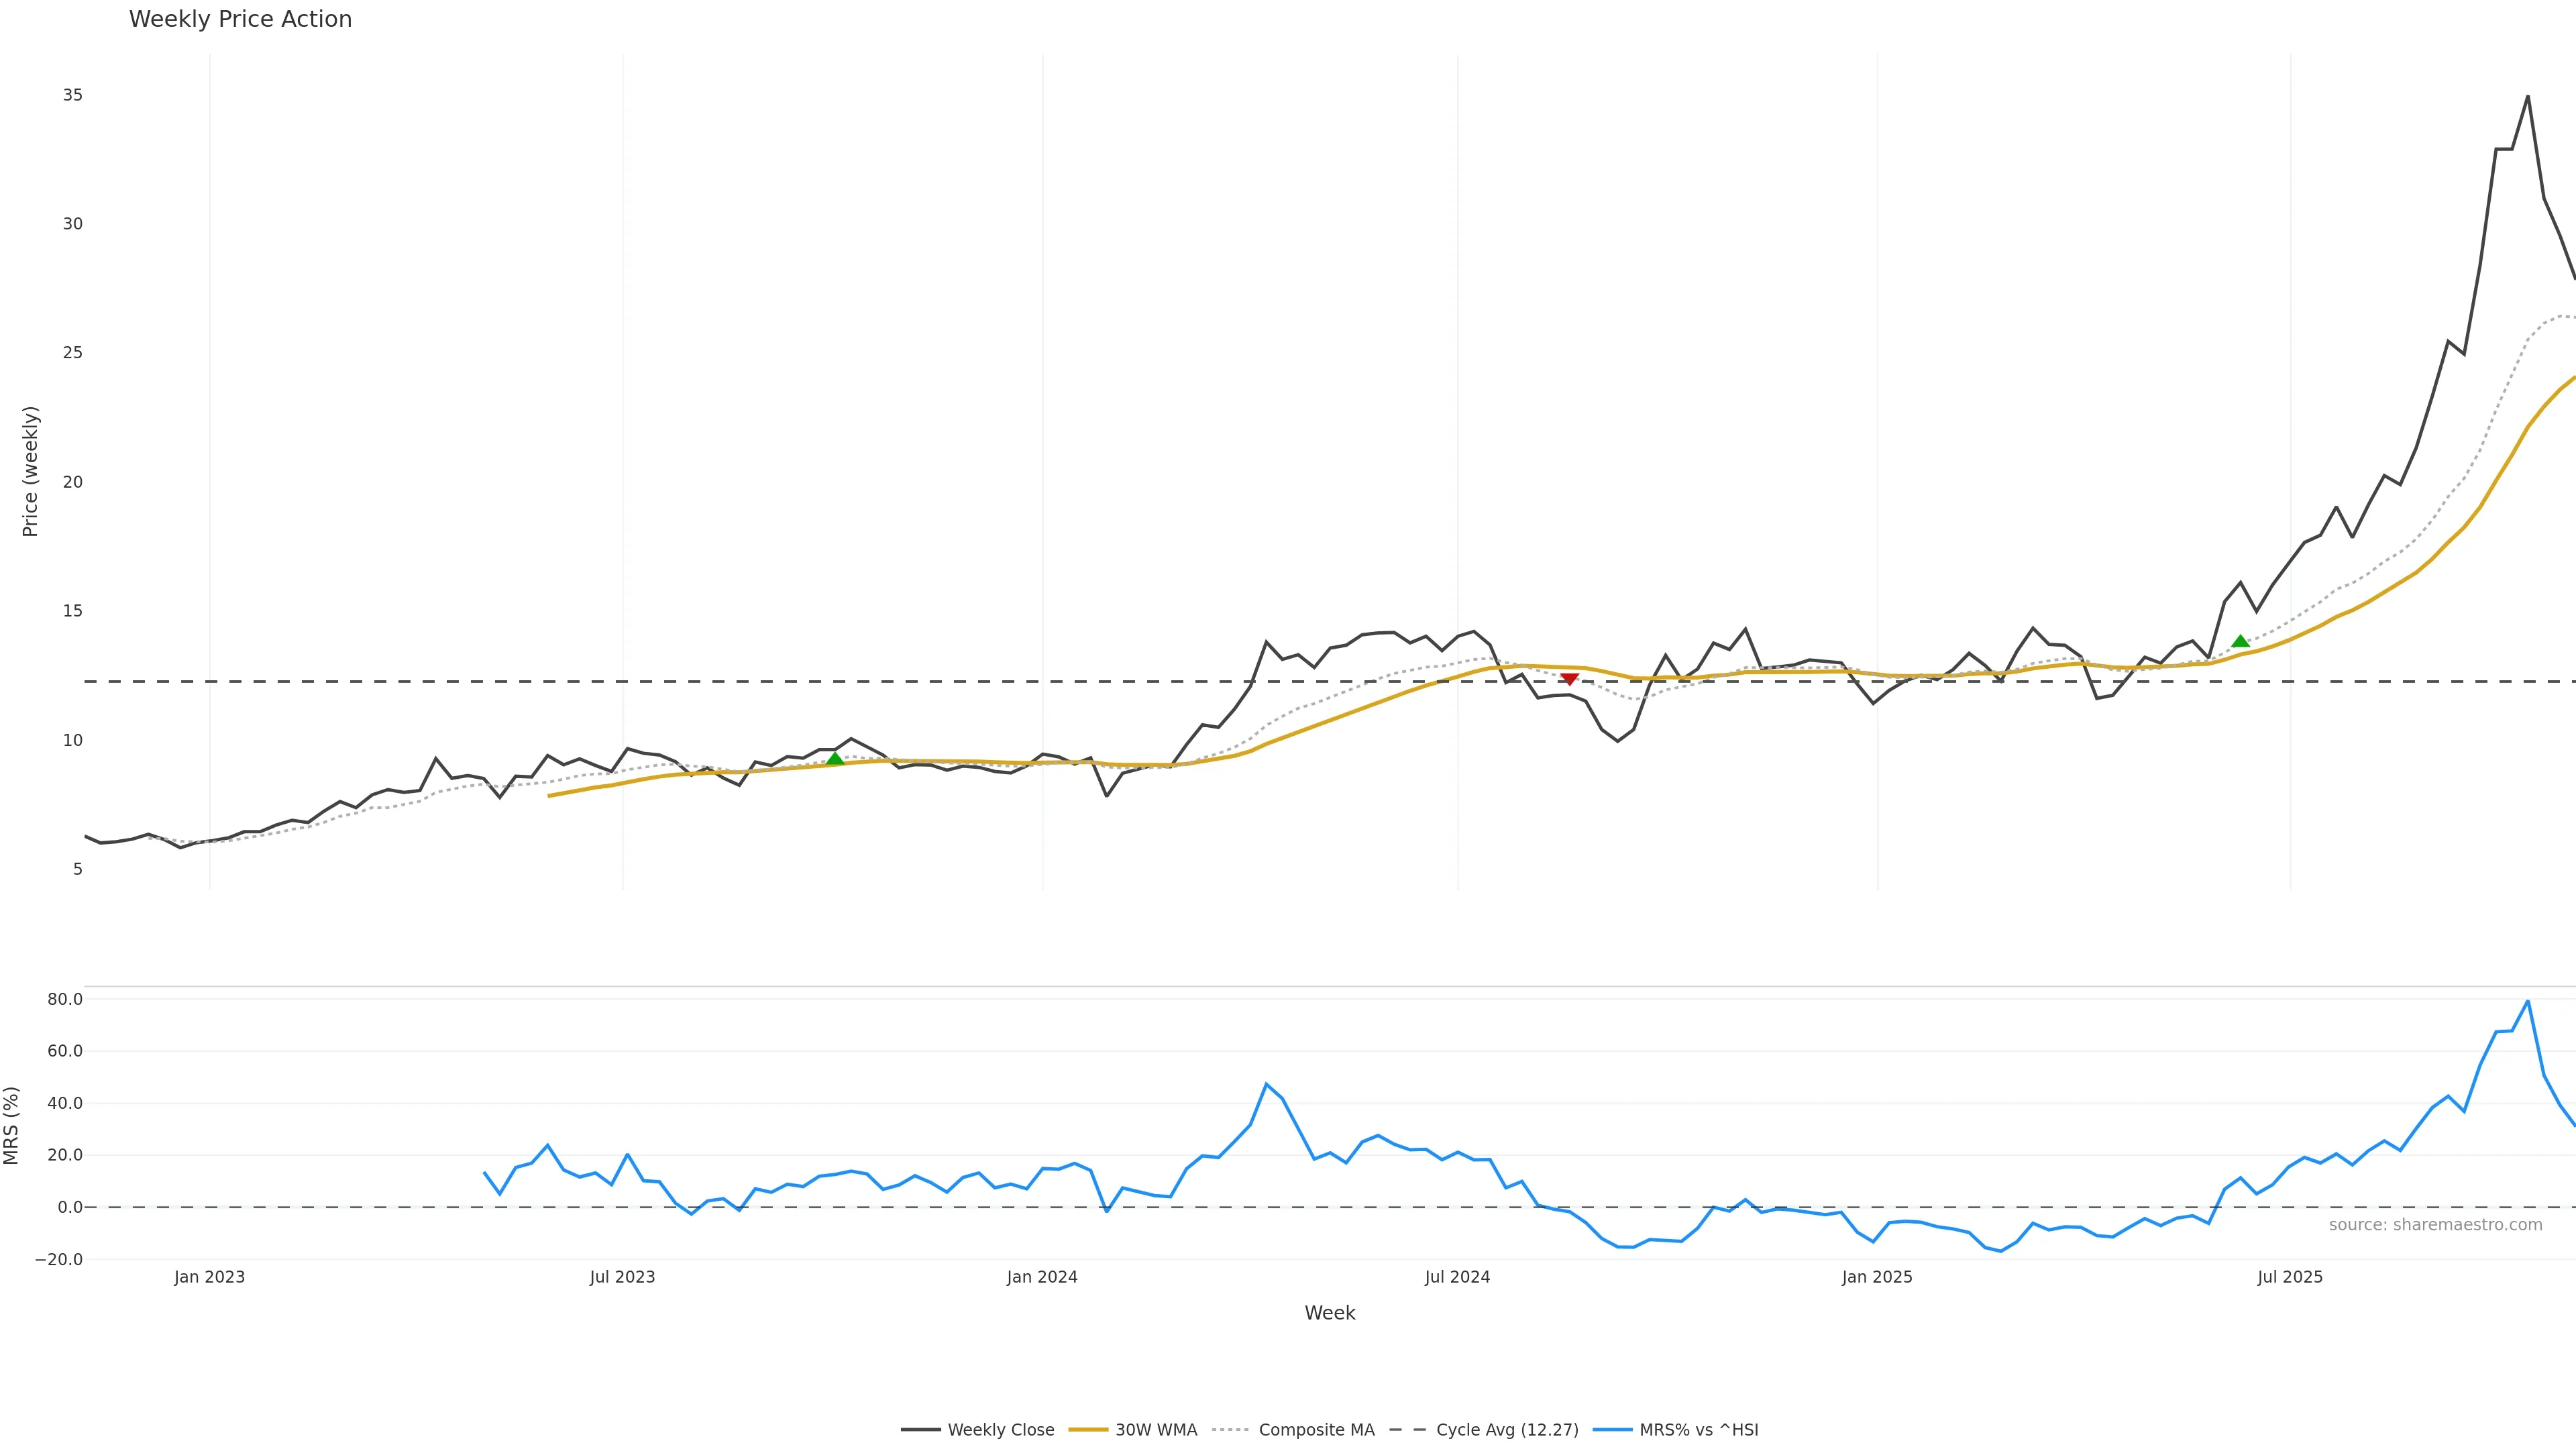Image resolution: width=2576 pixels, height=1449 pixels.
Task: Toggle the Cycle Avg (12.27) legend label
Action: [x=1507, y=1430]
